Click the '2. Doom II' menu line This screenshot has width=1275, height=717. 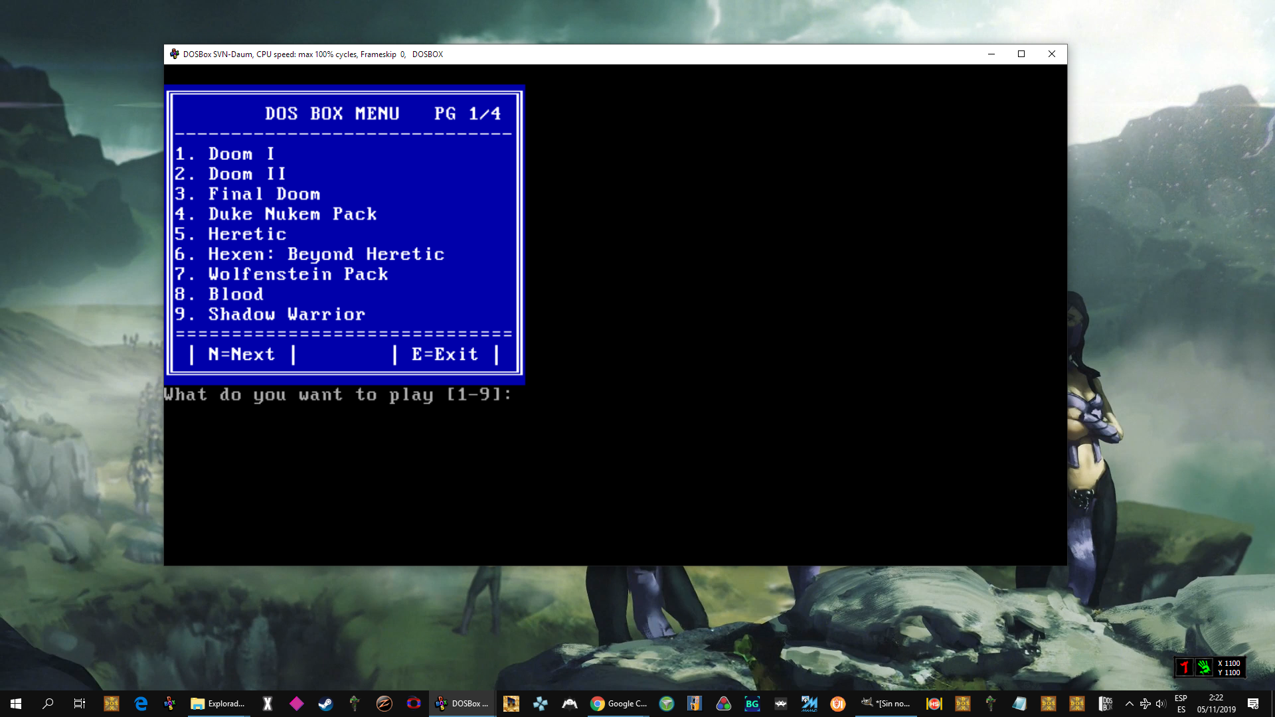click(230, 174)
